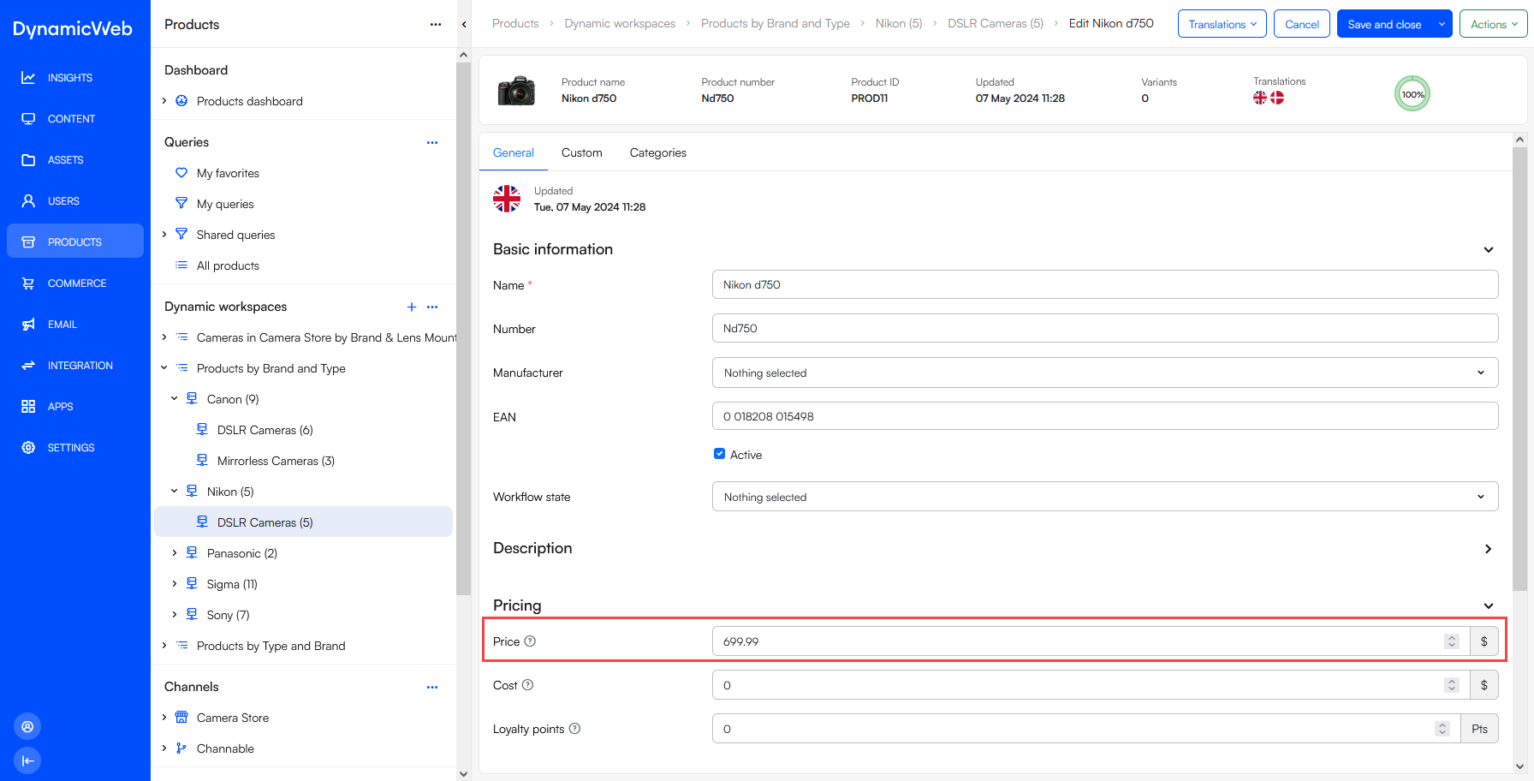
Task: Expand the Description section
Action: pos(1489,549)
